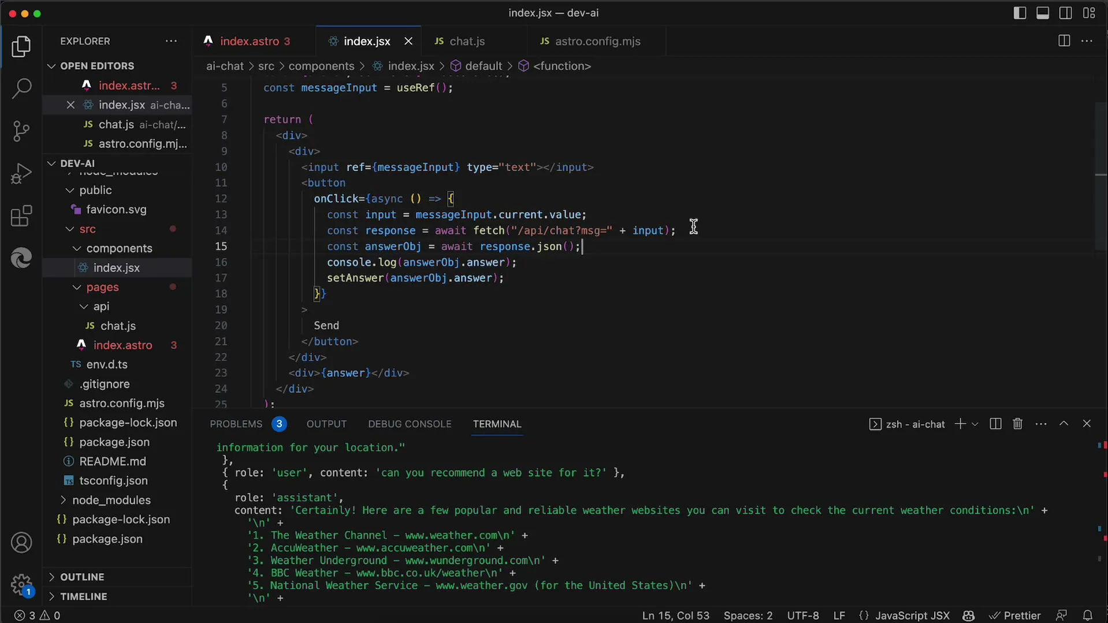
Task: Collapse the Open Editors section
Action: pyautogui.click(x=51, y=66)
